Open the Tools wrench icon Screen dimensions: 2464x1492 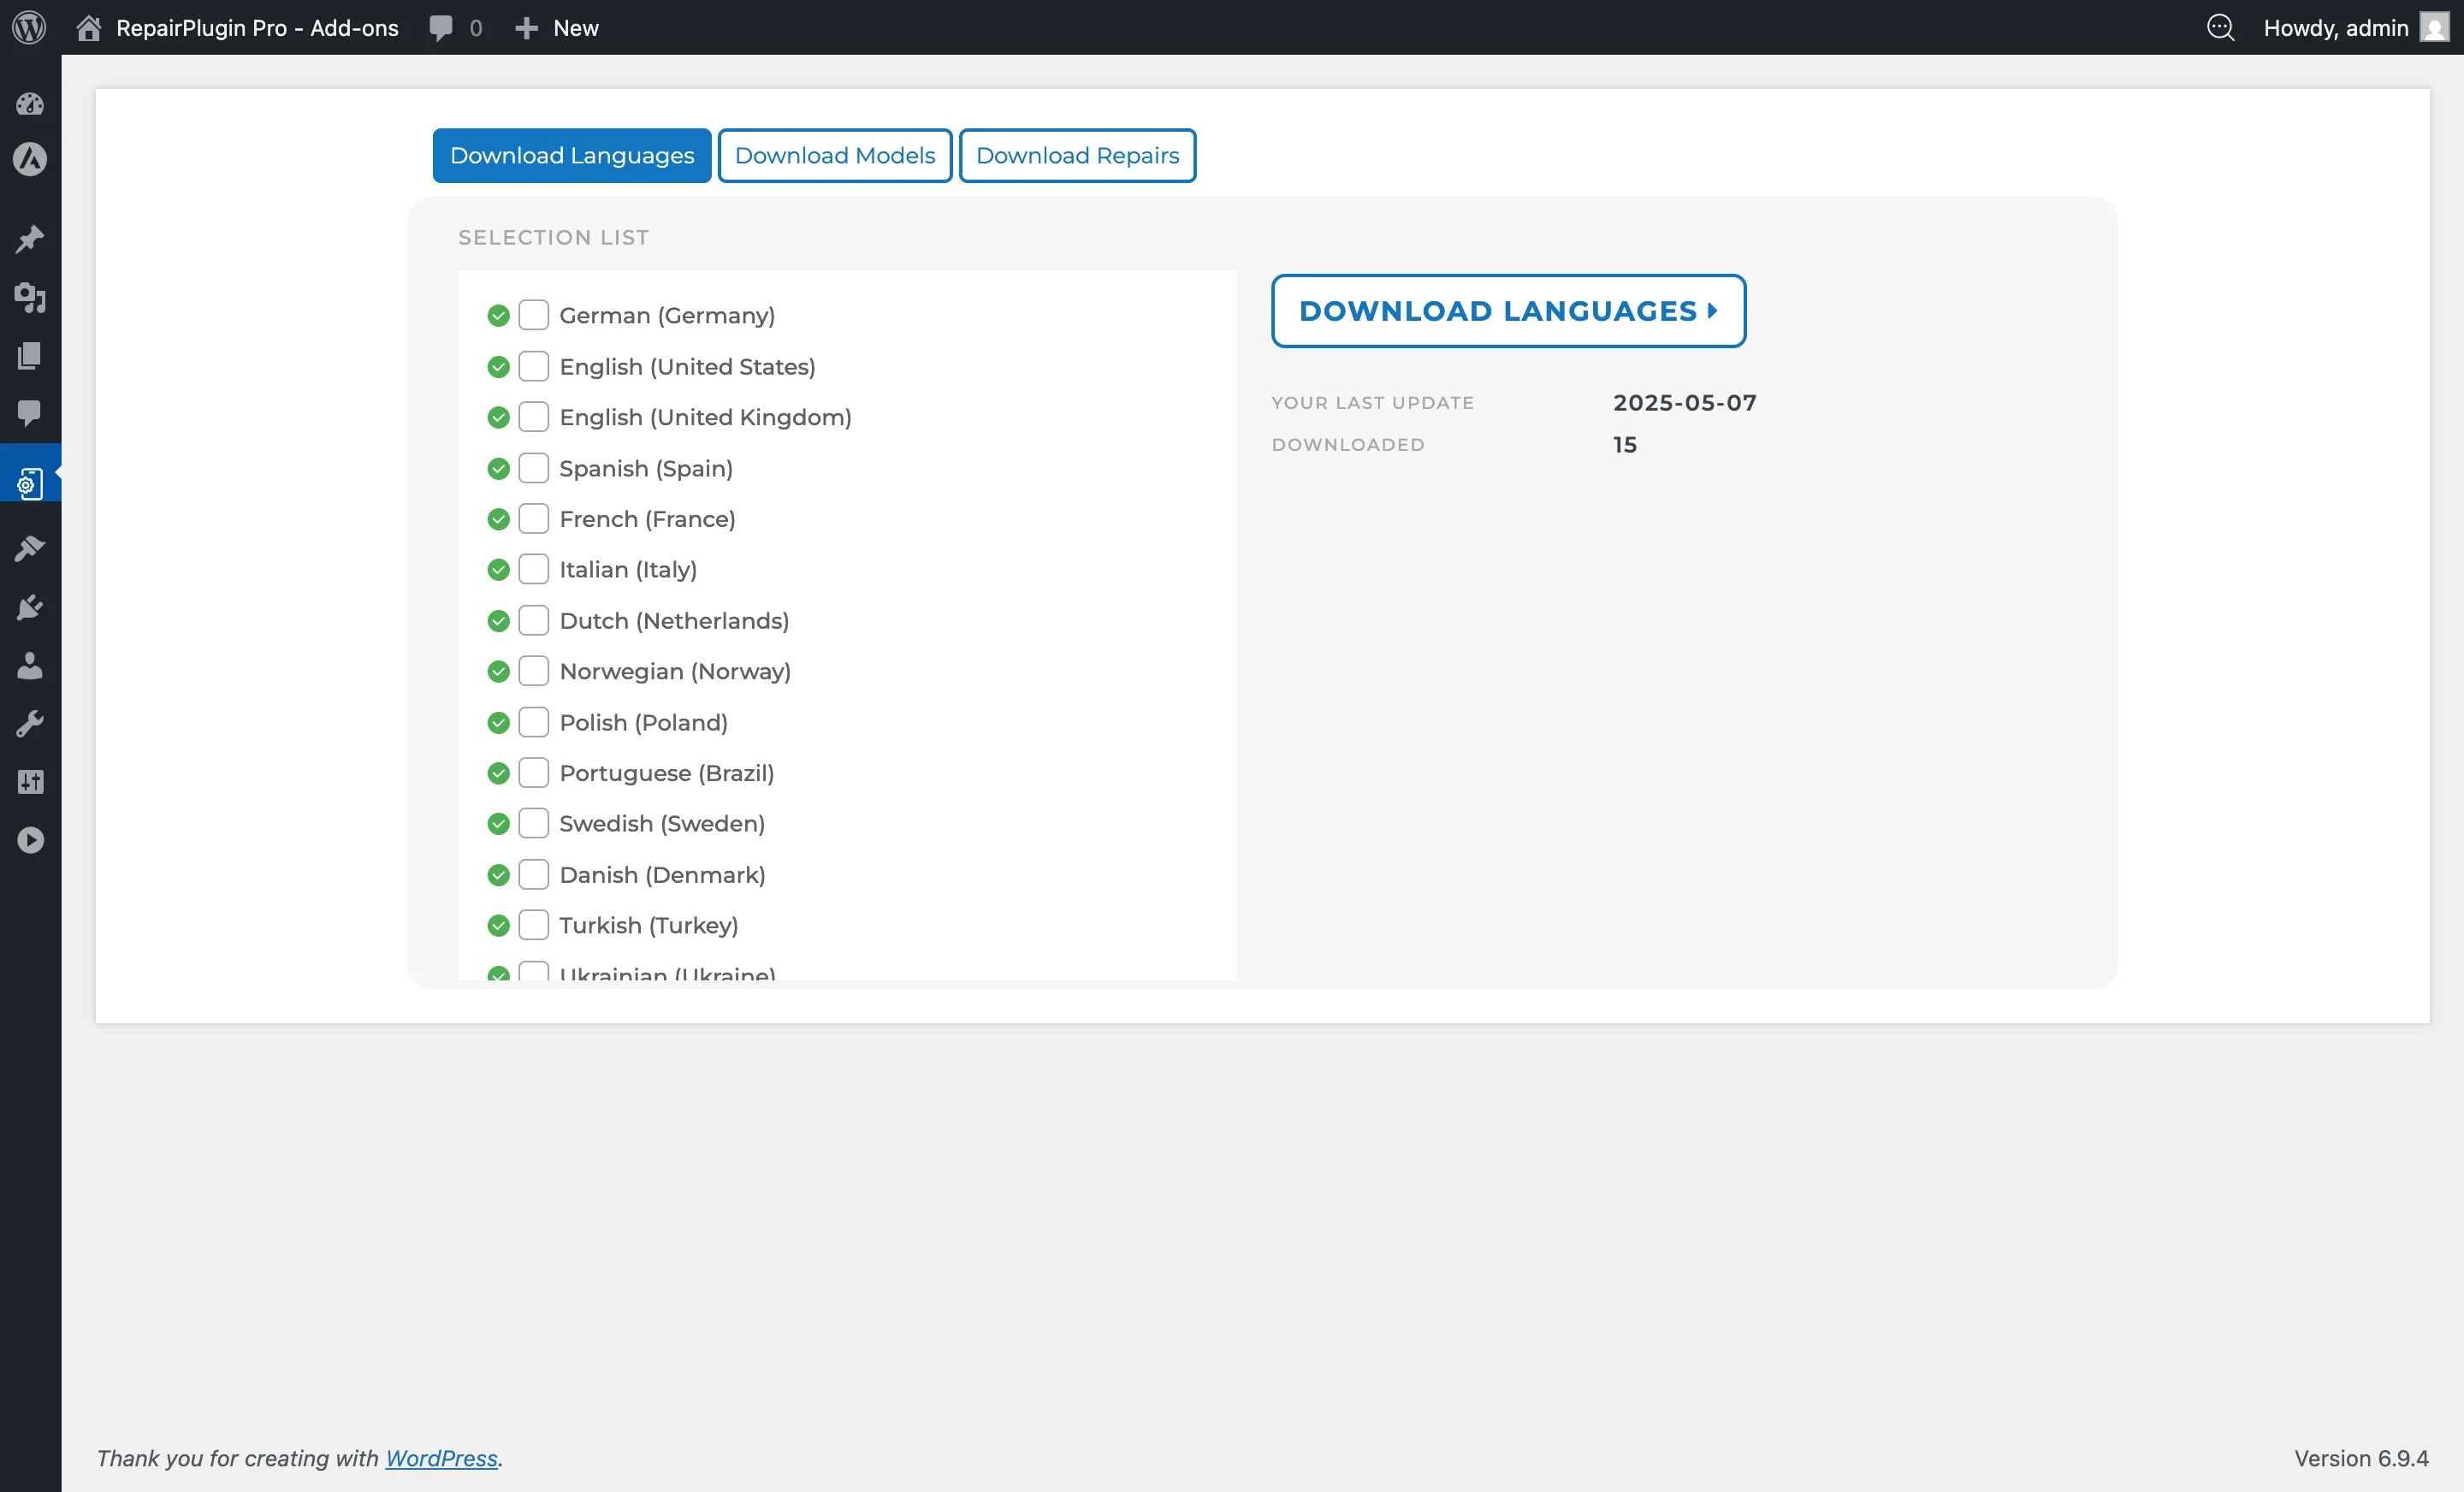click(x=30, y=723)
